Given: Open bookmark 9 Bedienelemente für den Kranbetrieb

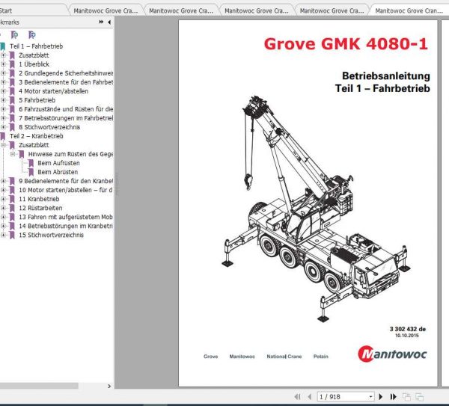Looking at the screenshot, I should pyautogui.click(x=66, y=181).
